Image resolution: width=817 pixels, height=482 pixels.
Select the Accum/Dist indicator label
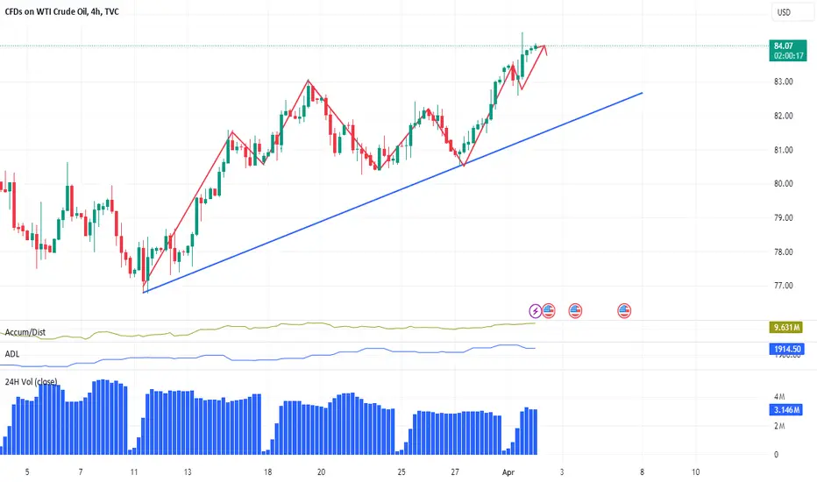pyautogui.click(x=25, y=332)
